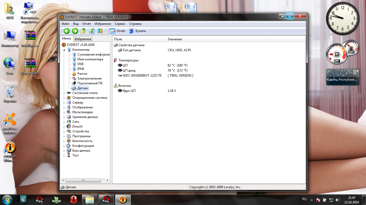Click the Поле column header
The width and height of the screenshot is (366, 205).
[139, 39]
